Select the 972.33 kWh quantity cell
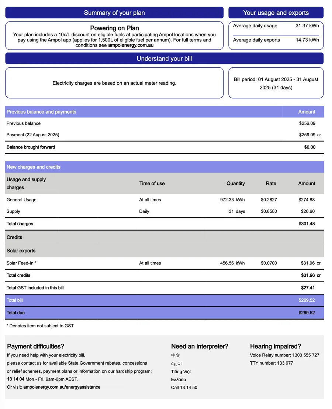Screen dimensions: 332x409 [232, 200]
